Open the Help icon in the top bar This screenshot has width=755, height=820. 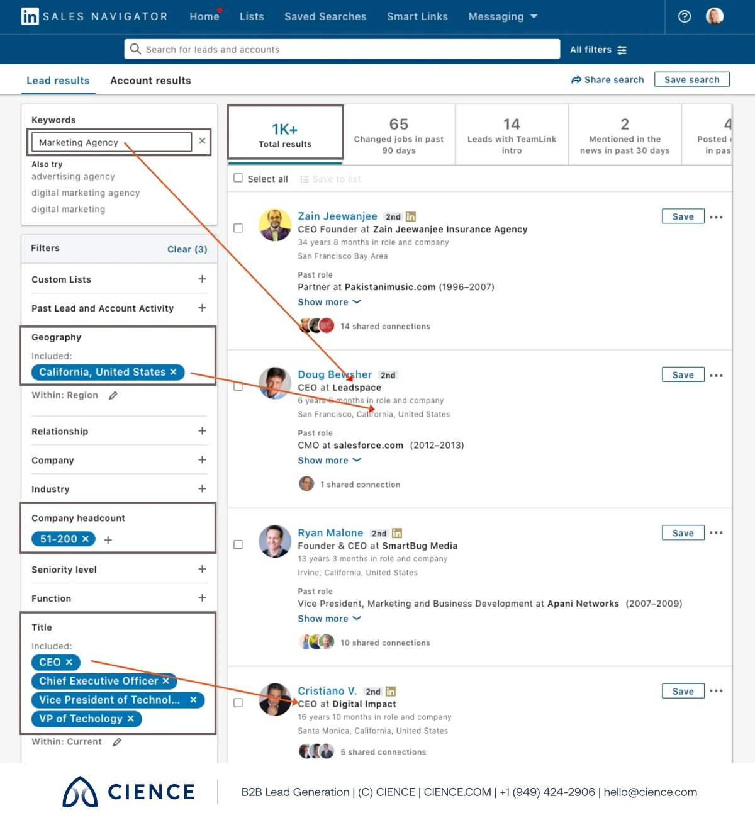click(x=685, y=16)
